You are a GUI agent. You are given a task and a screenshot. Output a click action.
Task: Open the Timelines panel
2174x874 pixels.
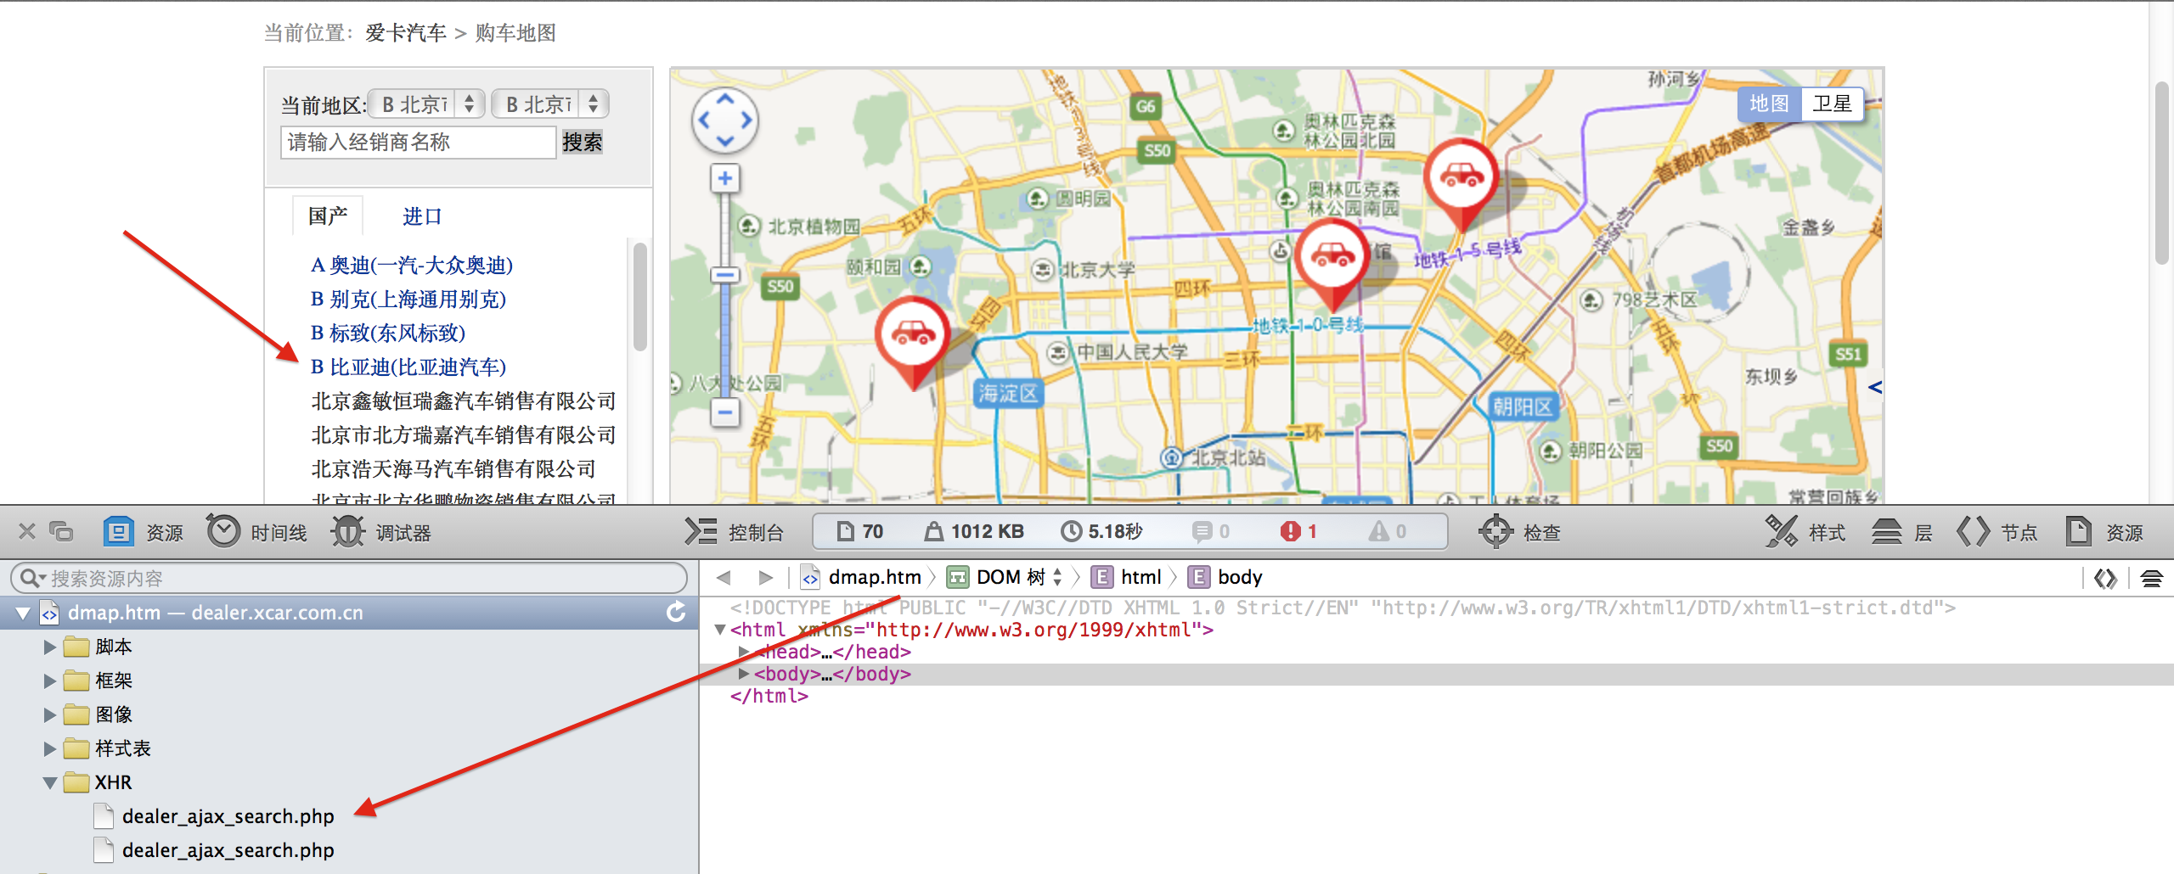pos(257,532)
